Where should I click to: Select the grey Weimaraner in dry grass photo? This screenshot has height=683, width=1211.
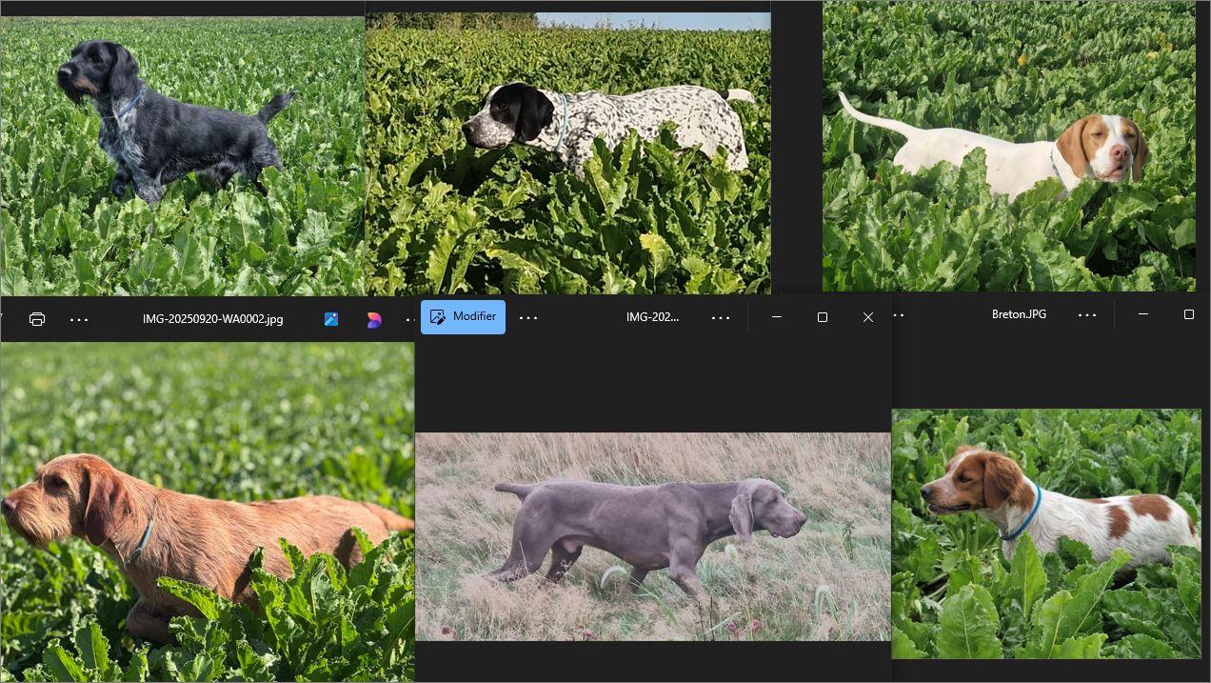(652, 536)
